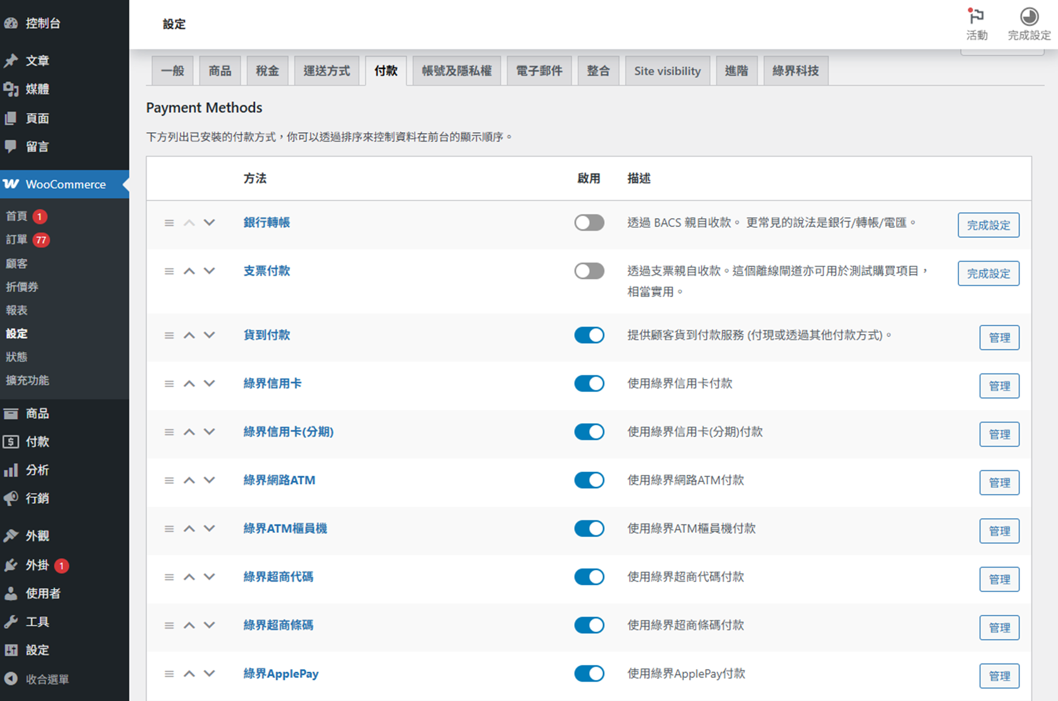The height and width of the screenshot is (701, 1058).
Task: Turn off 綠界ApplePay toggle
Action: click(589, 673)
